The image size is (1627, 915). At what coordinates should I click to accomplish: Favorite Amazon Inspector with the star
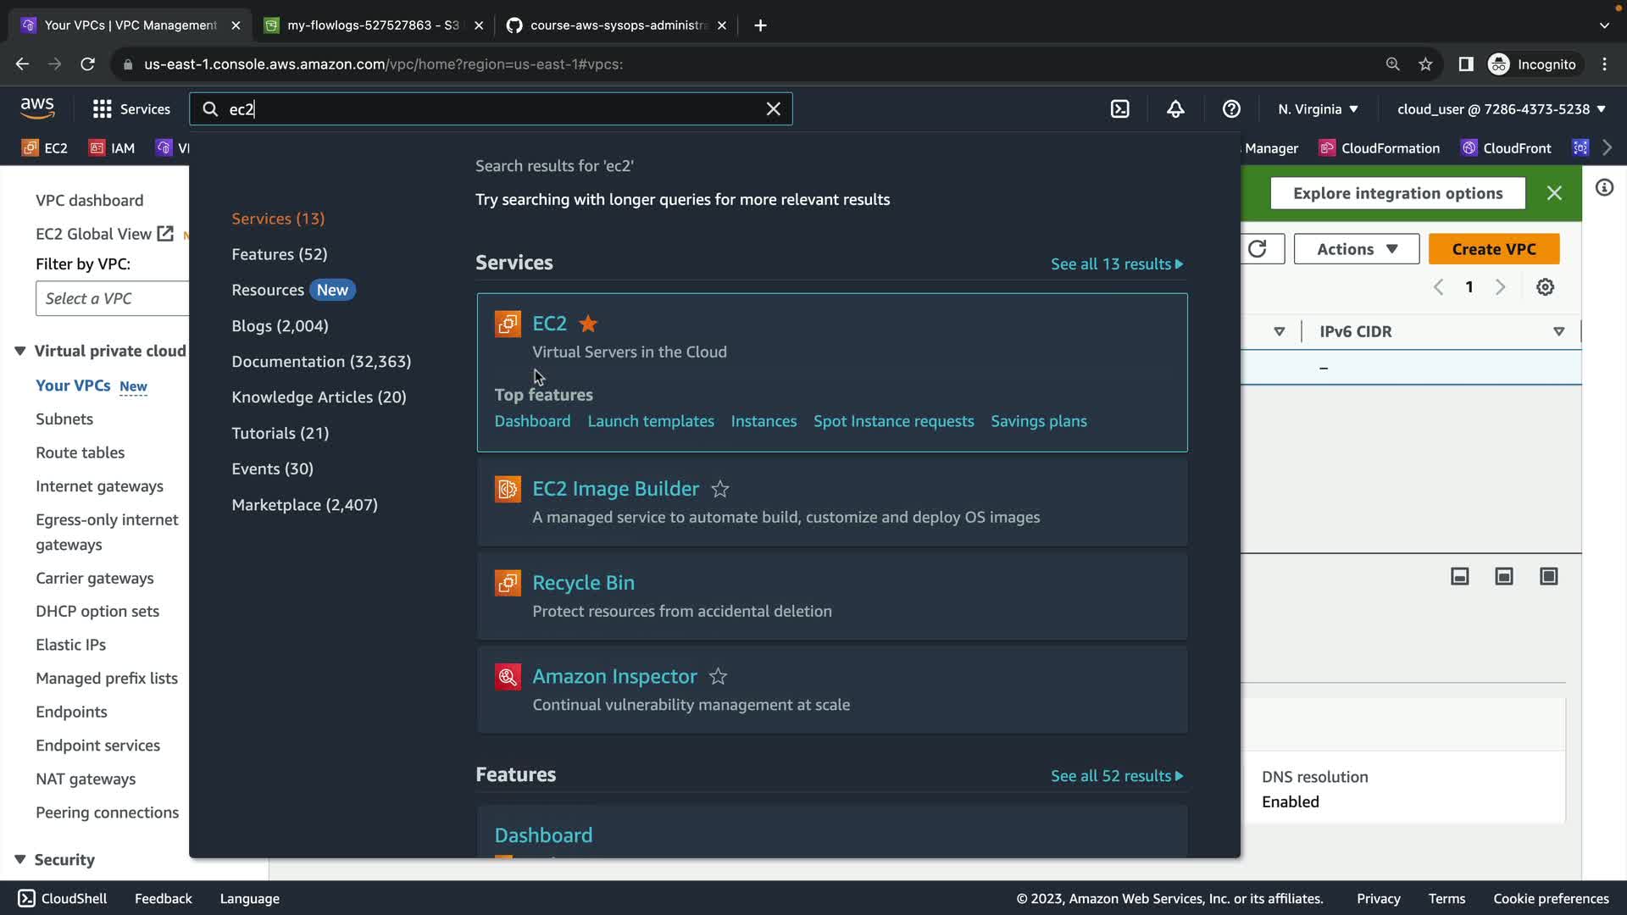[x=718, y=677]
